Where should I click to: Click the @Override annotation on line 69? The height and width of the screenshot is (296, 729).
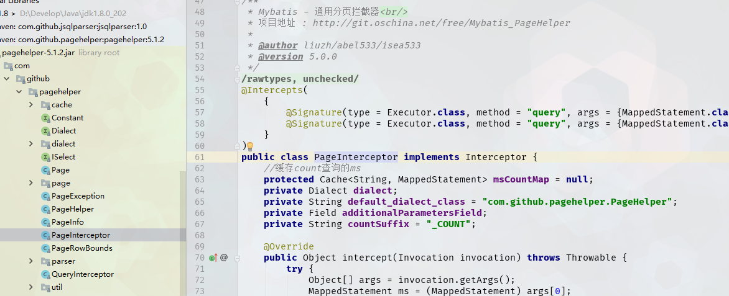tap(289, 246)
